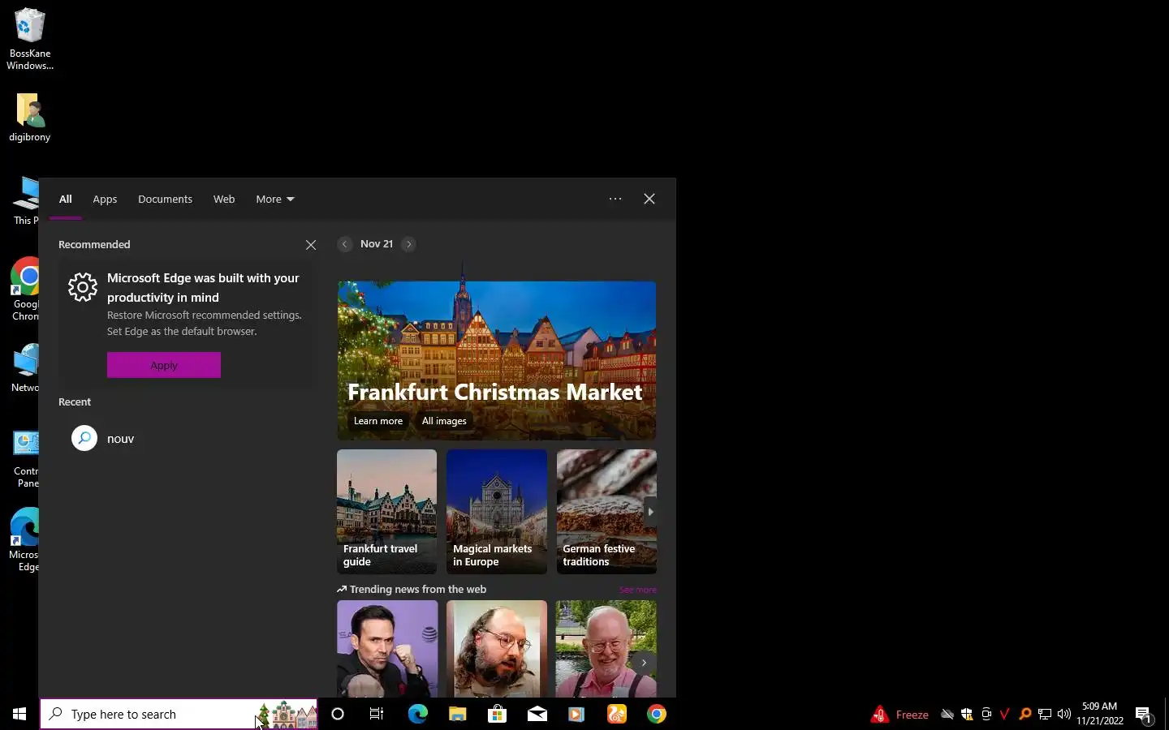Open Task View on taskbar

(377, 714)
